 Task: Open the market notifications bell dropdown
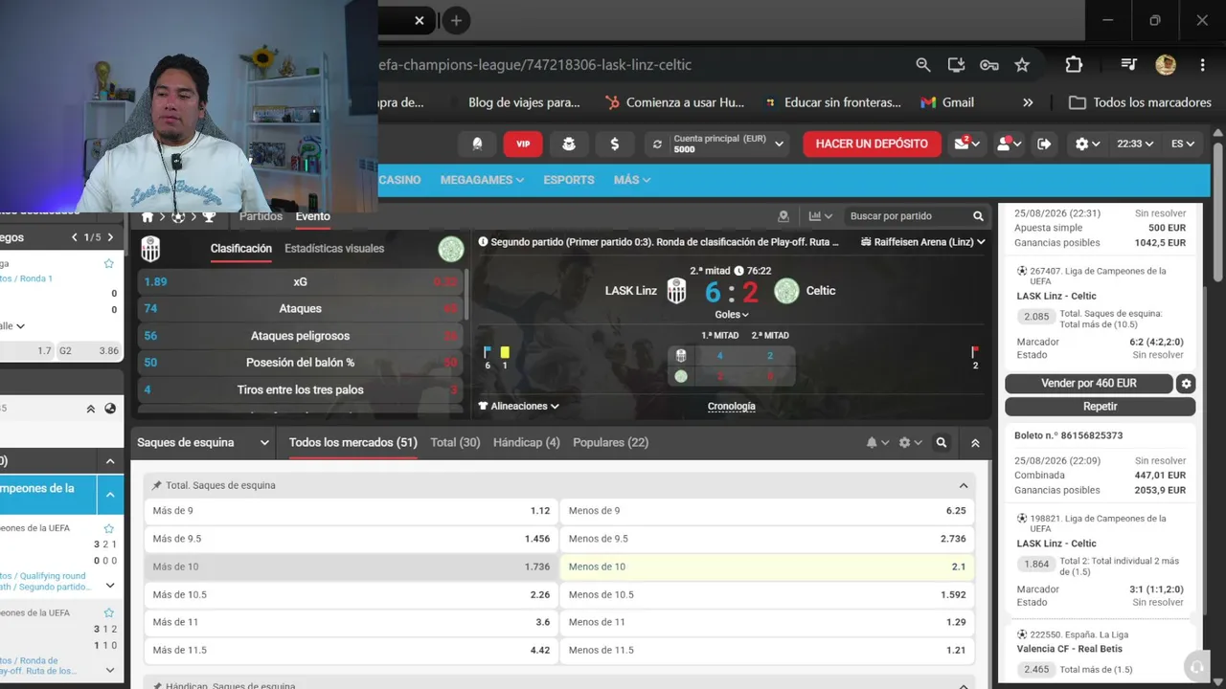[x=877, y=443]
